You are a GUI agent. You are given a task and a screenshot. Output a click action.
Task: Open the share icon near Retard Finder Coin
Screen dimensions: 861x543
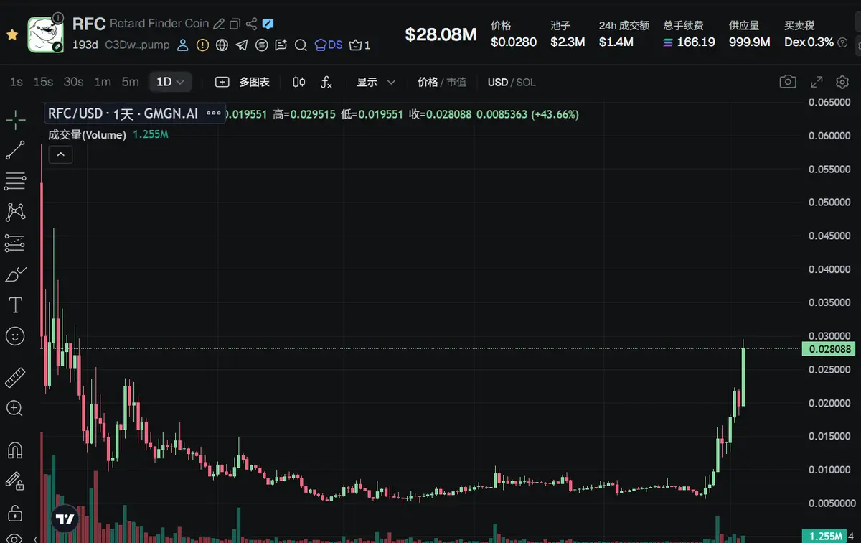[x=251, y=24]
